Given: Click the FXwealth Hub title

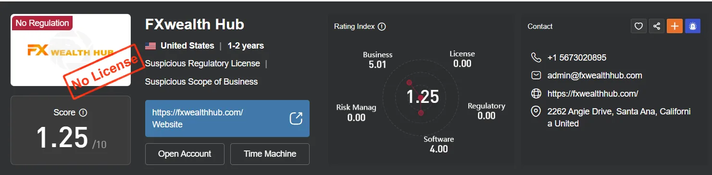Looking at the screenshot, I should pos(195,24).
